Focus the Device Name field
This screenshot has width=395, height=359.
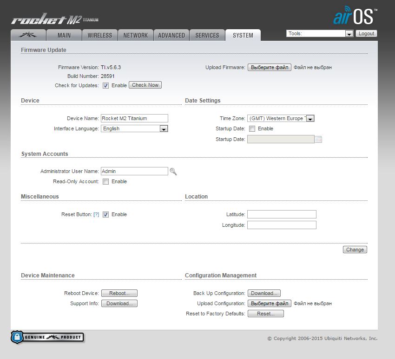tap(134, 118)
